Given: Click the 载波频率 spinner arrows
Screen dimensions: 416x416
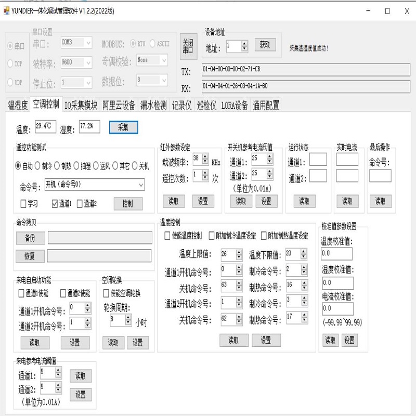Looking at the screenshot, I should click(x=205, y=159).
